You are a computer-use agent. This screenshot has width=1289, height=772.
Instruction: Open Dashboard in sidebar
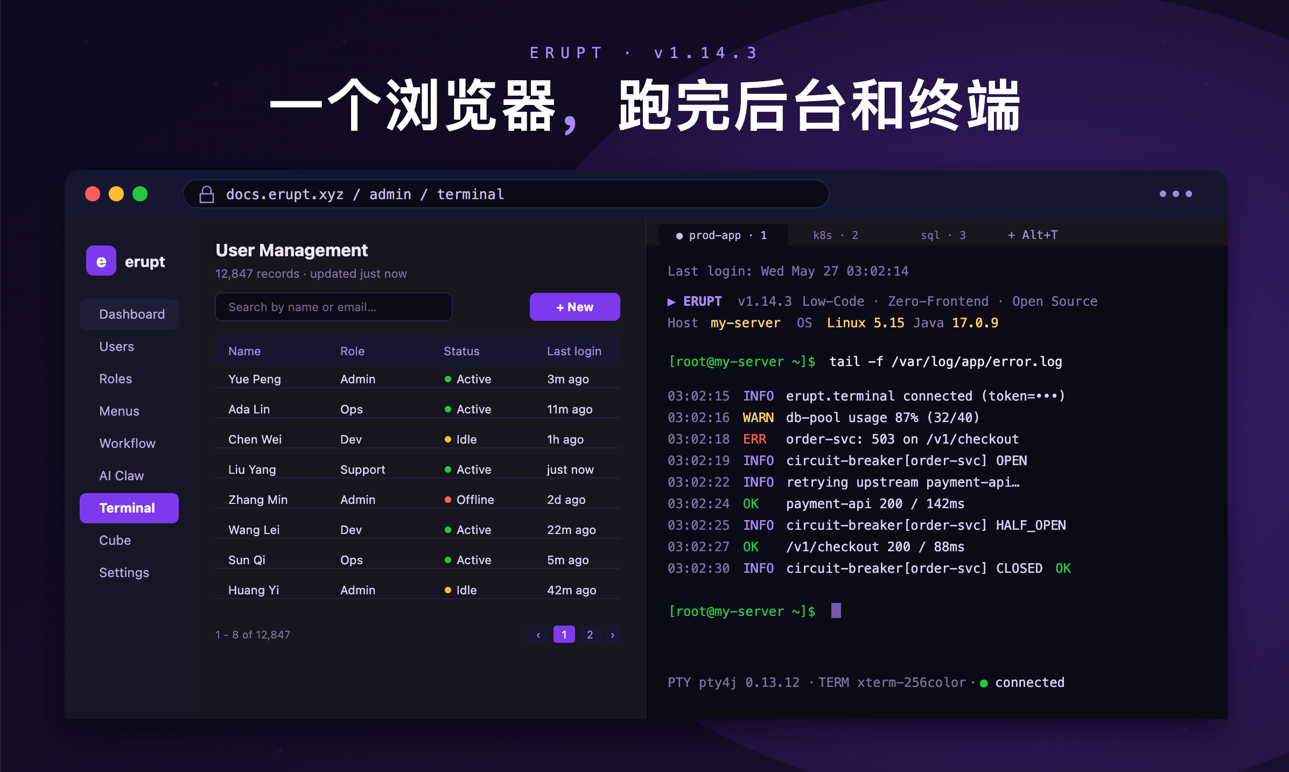click(129, 314)
